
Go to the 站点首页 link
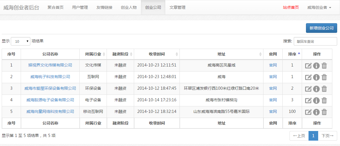[291, 7]
